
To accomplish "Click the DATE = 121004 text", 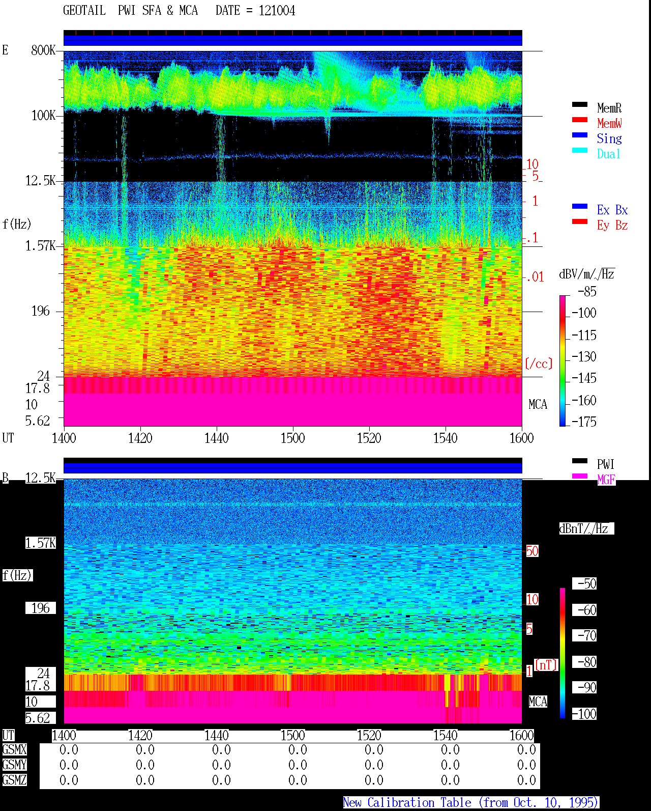I will coord(255,10).
